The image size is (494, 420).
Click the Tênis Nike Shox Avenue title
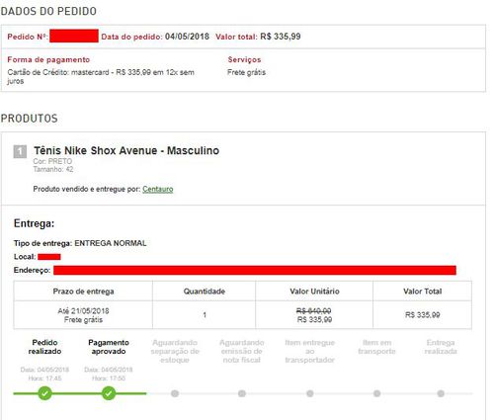pos(126,150)
